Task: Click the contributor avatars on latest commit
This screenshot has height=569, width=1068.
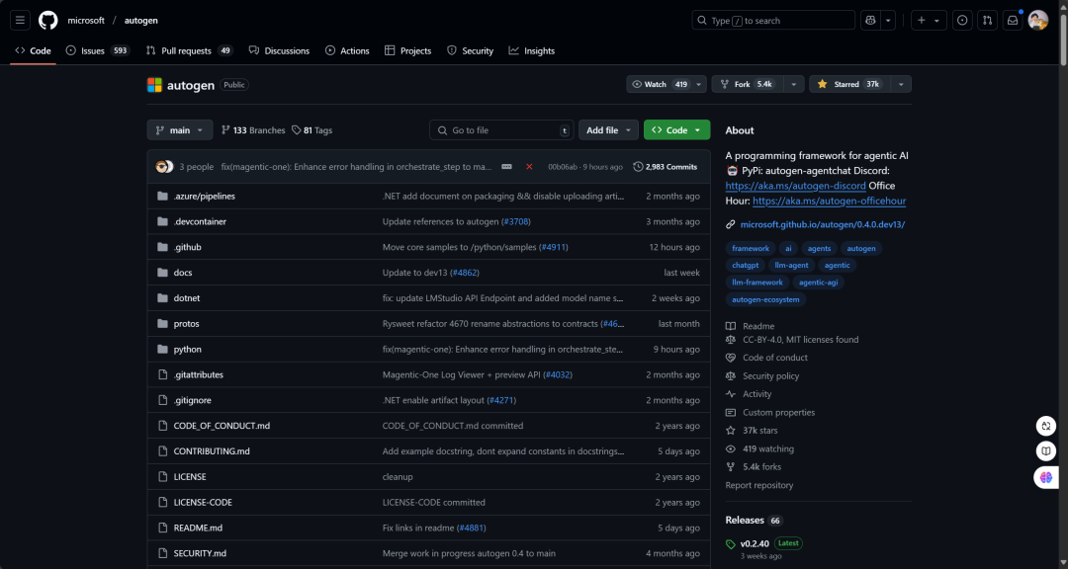Action: click(x=165, y=167)
